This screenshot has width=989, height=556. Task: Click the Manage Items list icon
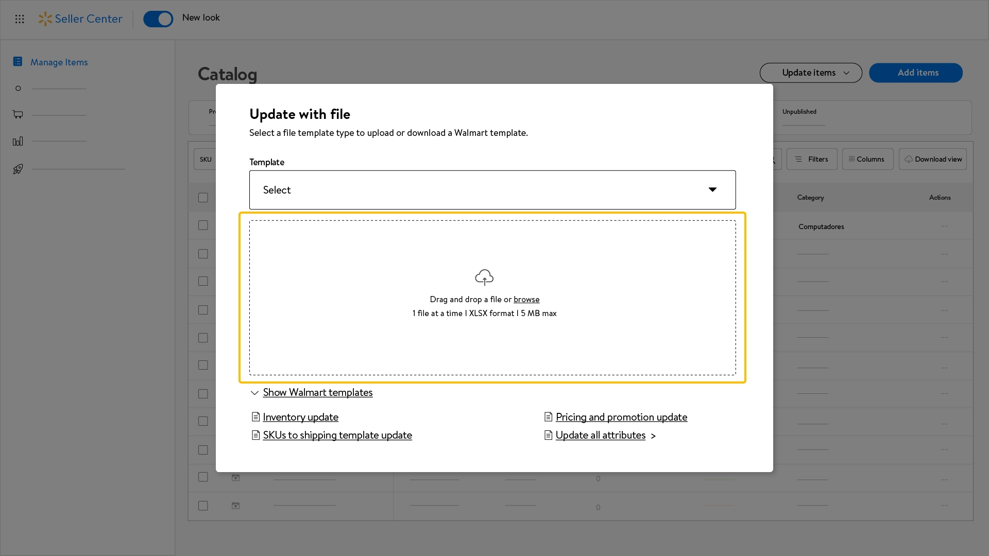[18, 62]
